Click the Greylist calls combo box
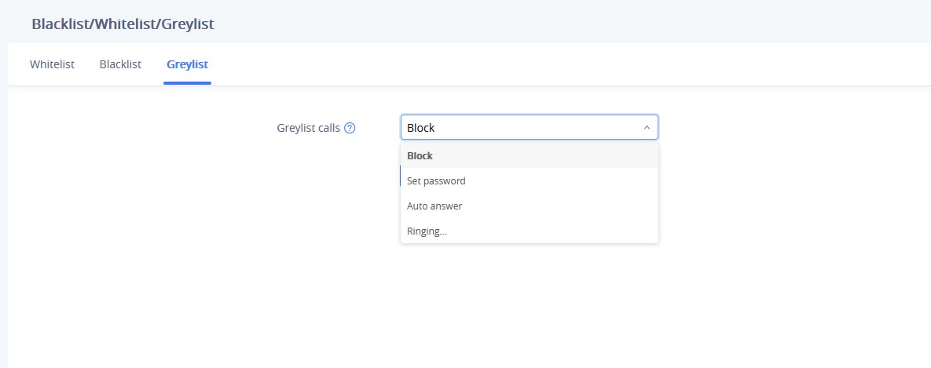Viewport: 931px width, 368px height. 529,127
